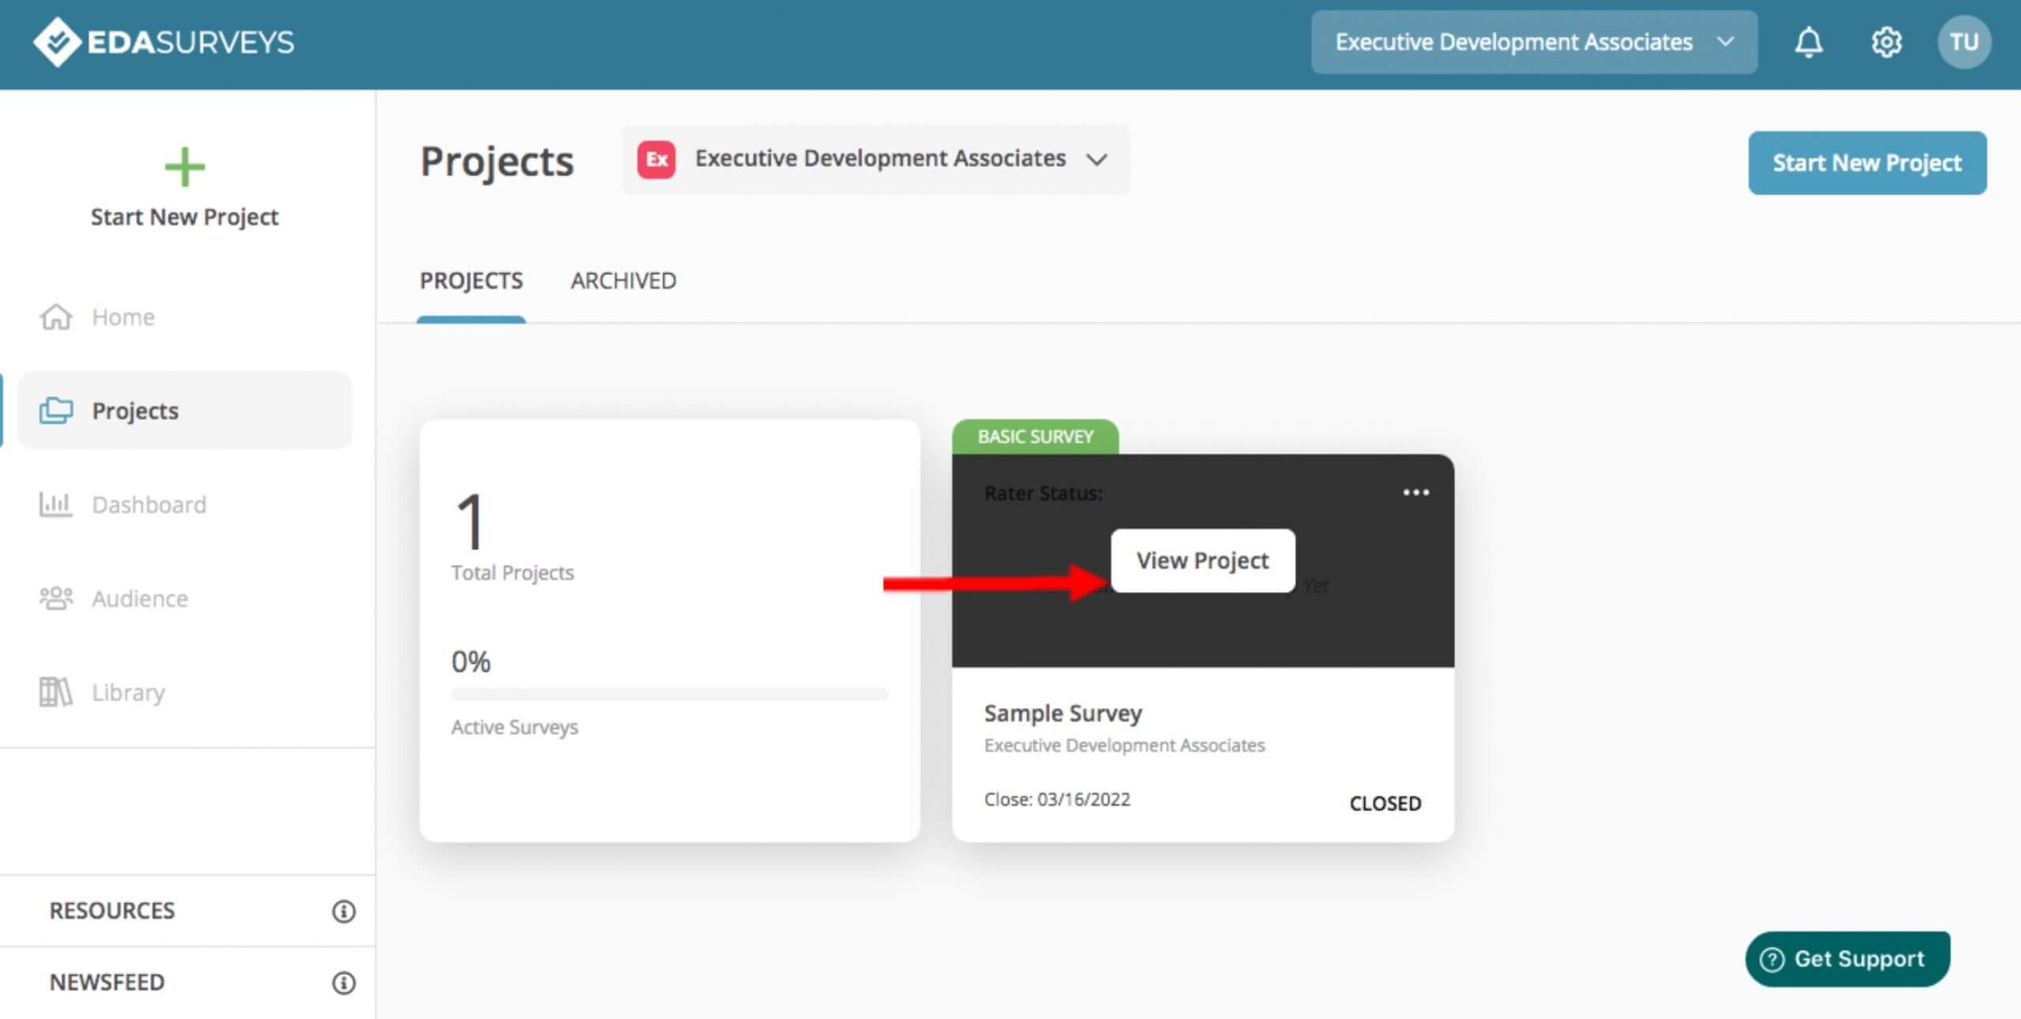Screen dimensions: 2021x1019
Task: Expand the organization selector chevron beside Projects heading
Action: 1097,159
